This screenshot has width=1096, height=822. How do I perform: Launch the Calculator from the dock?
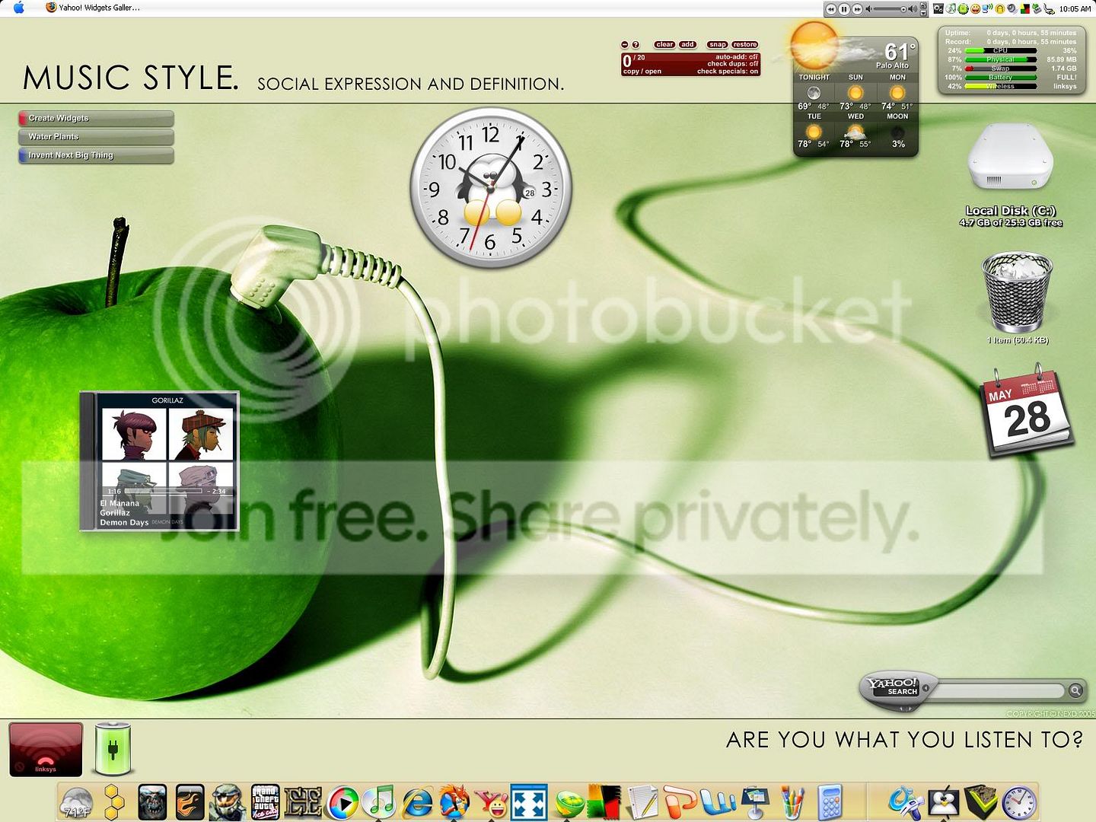830,803
